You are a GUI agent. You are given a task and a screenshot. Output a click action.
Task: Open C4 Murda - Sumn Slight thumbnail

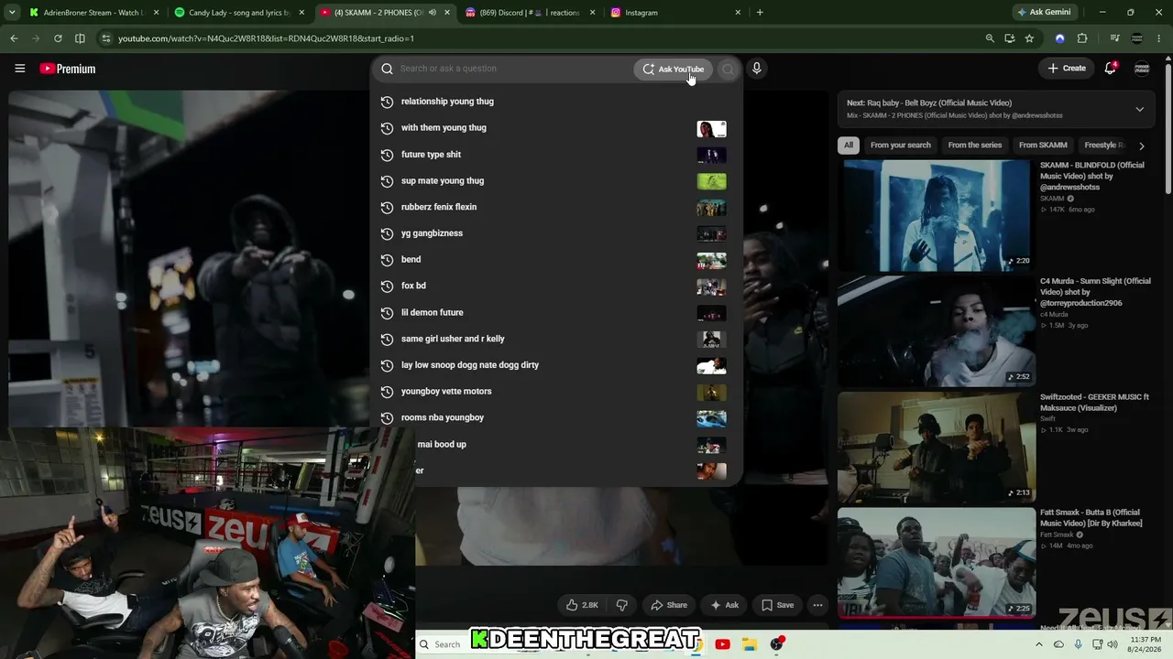pos(936,330)
